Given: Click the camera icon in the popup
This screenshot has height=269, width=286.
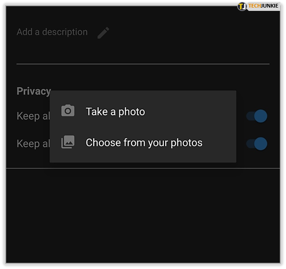Looking at the screenshot, I should coord(68,110).
